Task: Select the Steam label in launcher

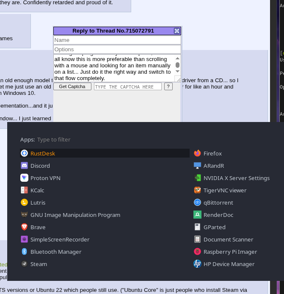Action: click(39, 264)
